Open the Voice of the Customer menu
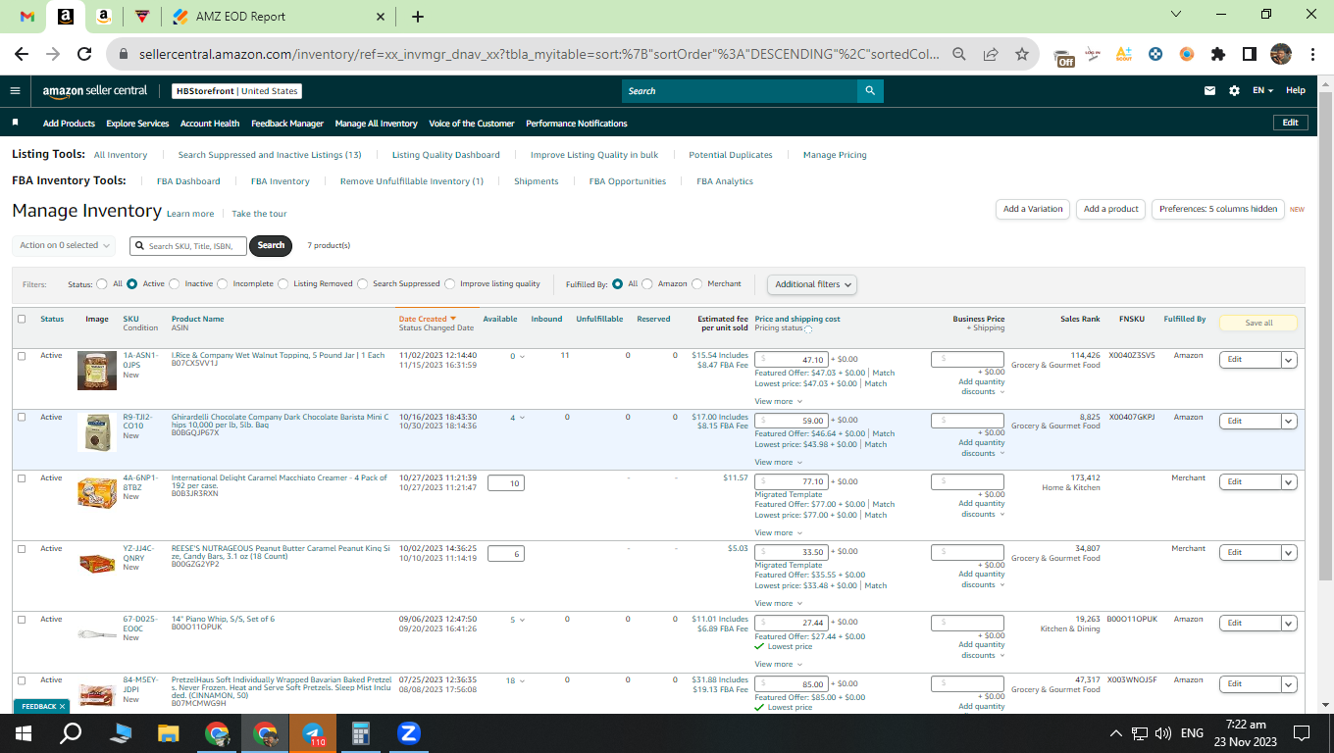 [472, 124]
